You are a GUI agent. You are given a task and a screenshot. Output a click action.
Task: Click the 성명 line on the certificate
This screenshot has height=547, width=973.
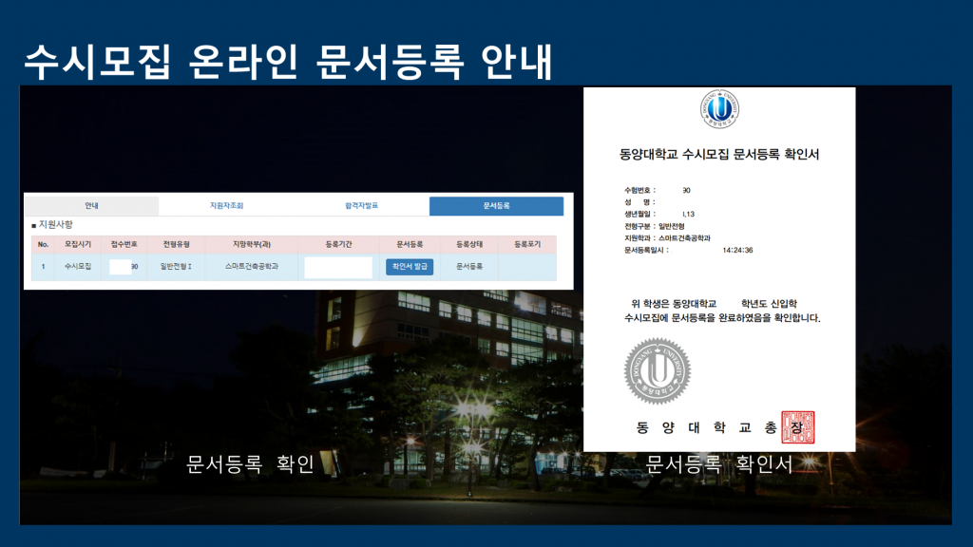coord(639,202)
